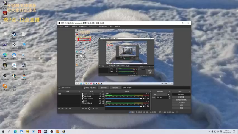238x134 pixels.
Task: Open the 工具(T) menu
Action: 111,26
